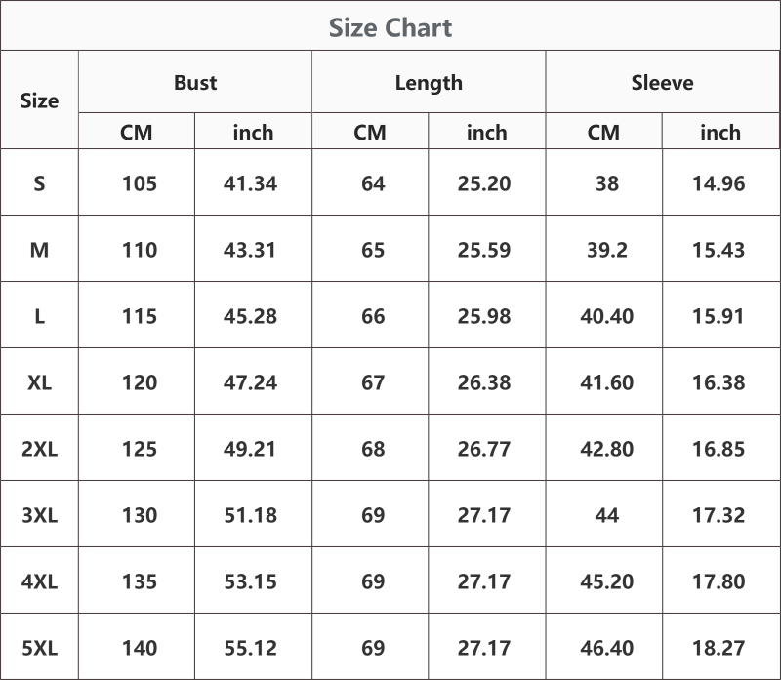
Task: Select length inch value 25.98
Action: pyautogui.click(x=484, y=316)
